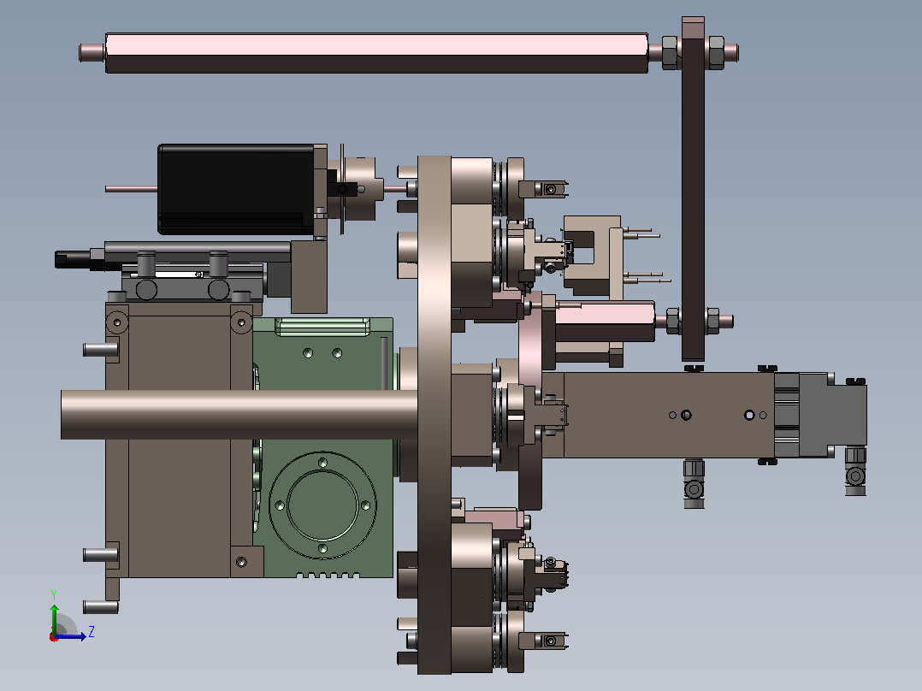
Task: Select the black knob on the slide's end
Action: click(73, 259)
